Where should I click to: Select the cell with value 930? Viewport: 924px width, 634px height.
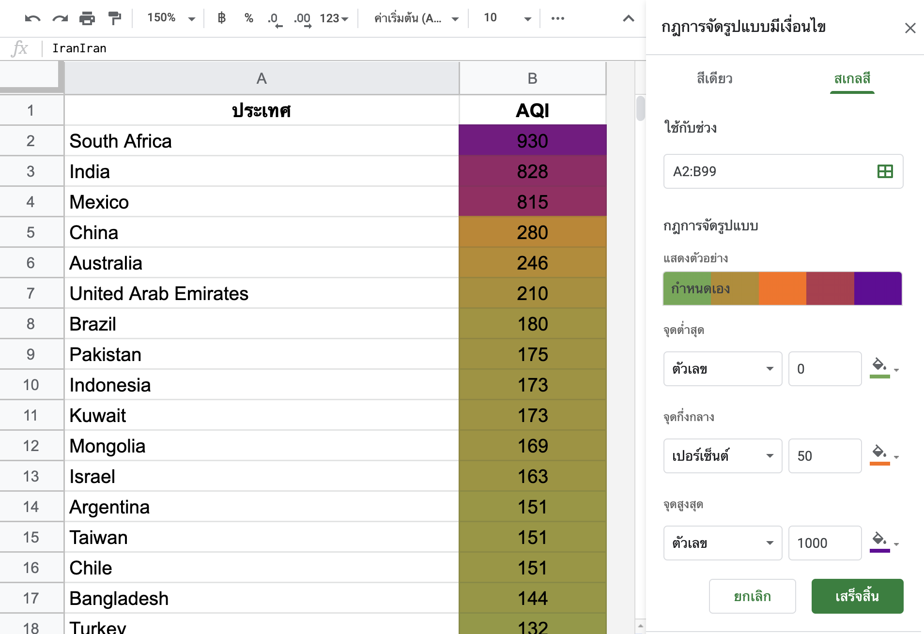[532, 141]
